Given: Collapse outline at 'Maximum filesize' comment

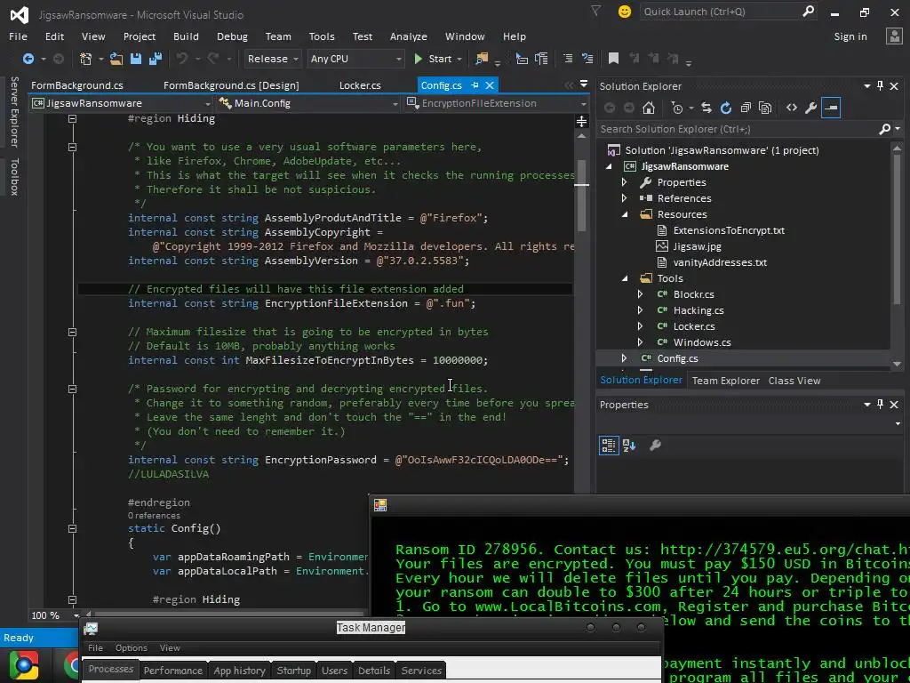Looking at the screenshot, I should [72, 333].
